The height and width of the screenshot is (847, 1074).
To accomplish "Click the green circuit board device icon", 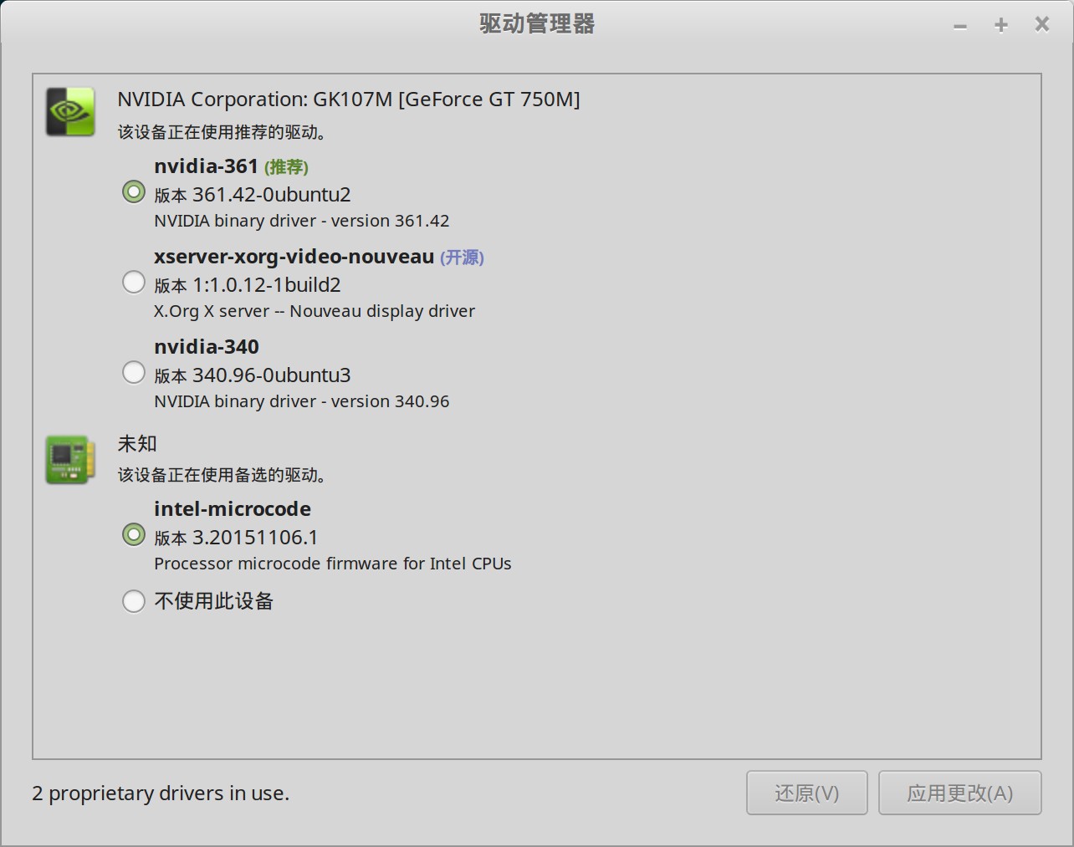I will coord(70,459).
